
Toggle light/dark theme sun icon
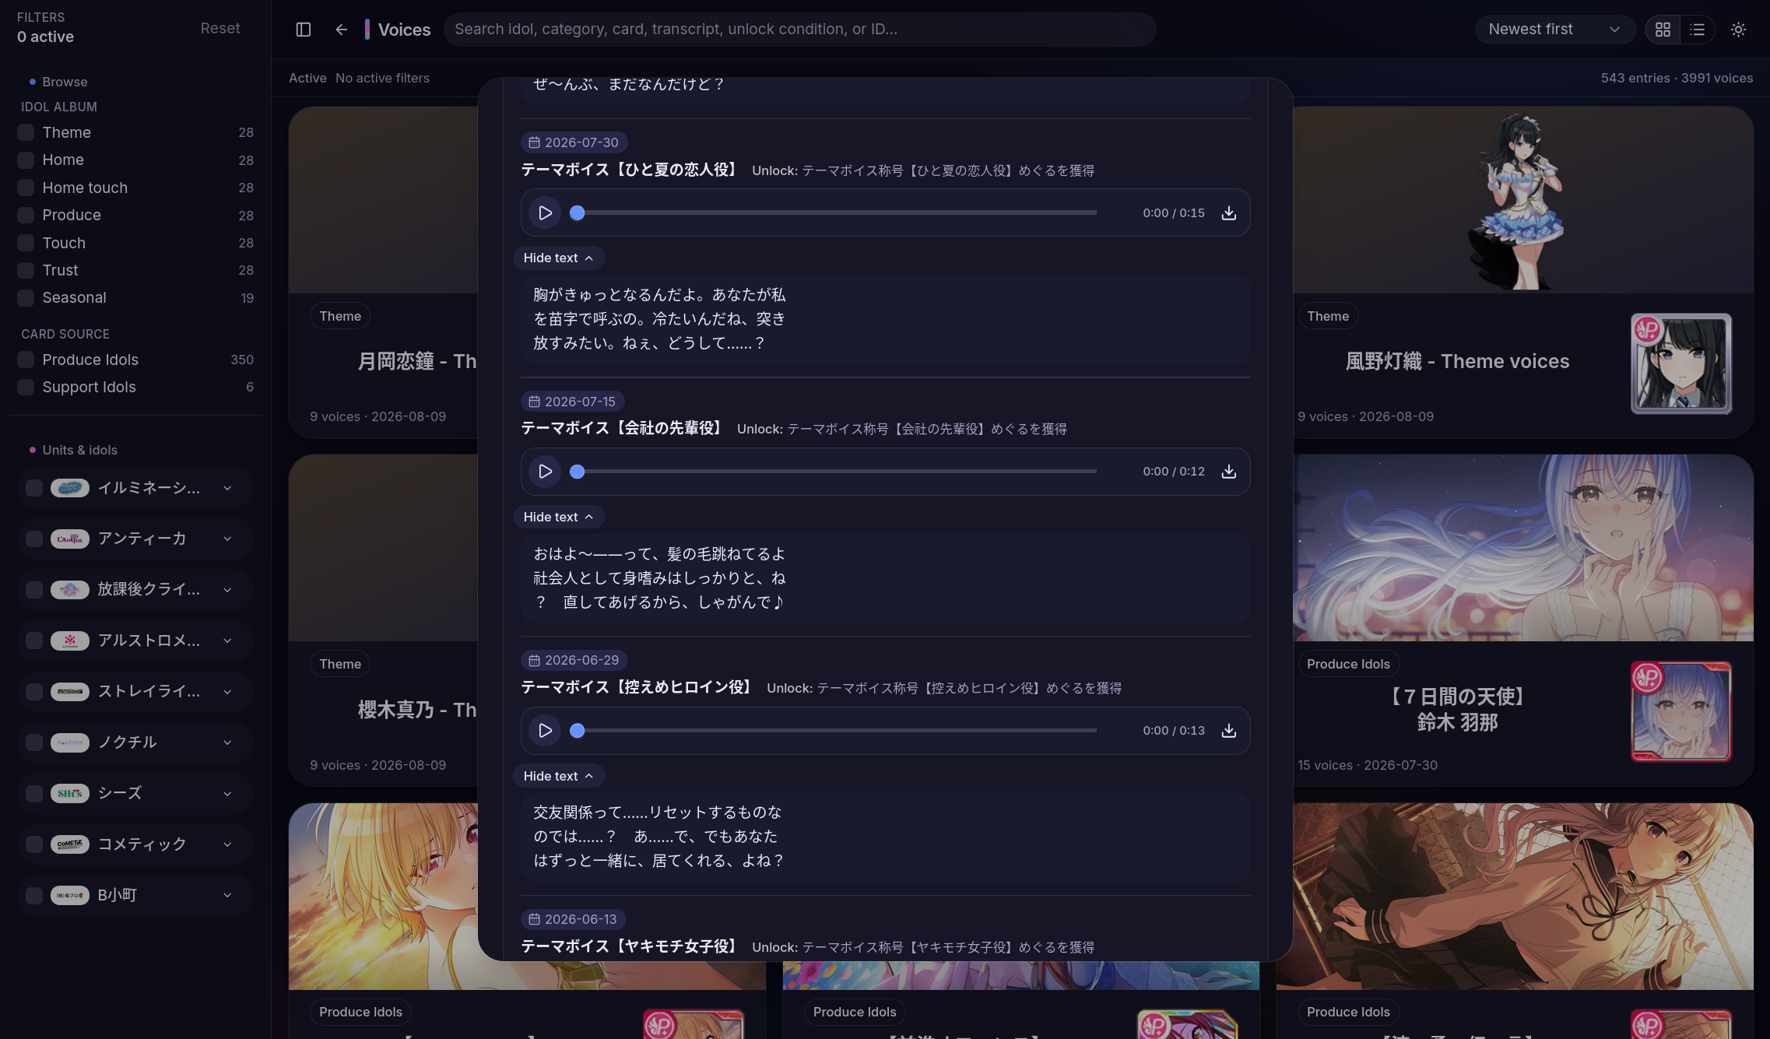(1738, 30)
